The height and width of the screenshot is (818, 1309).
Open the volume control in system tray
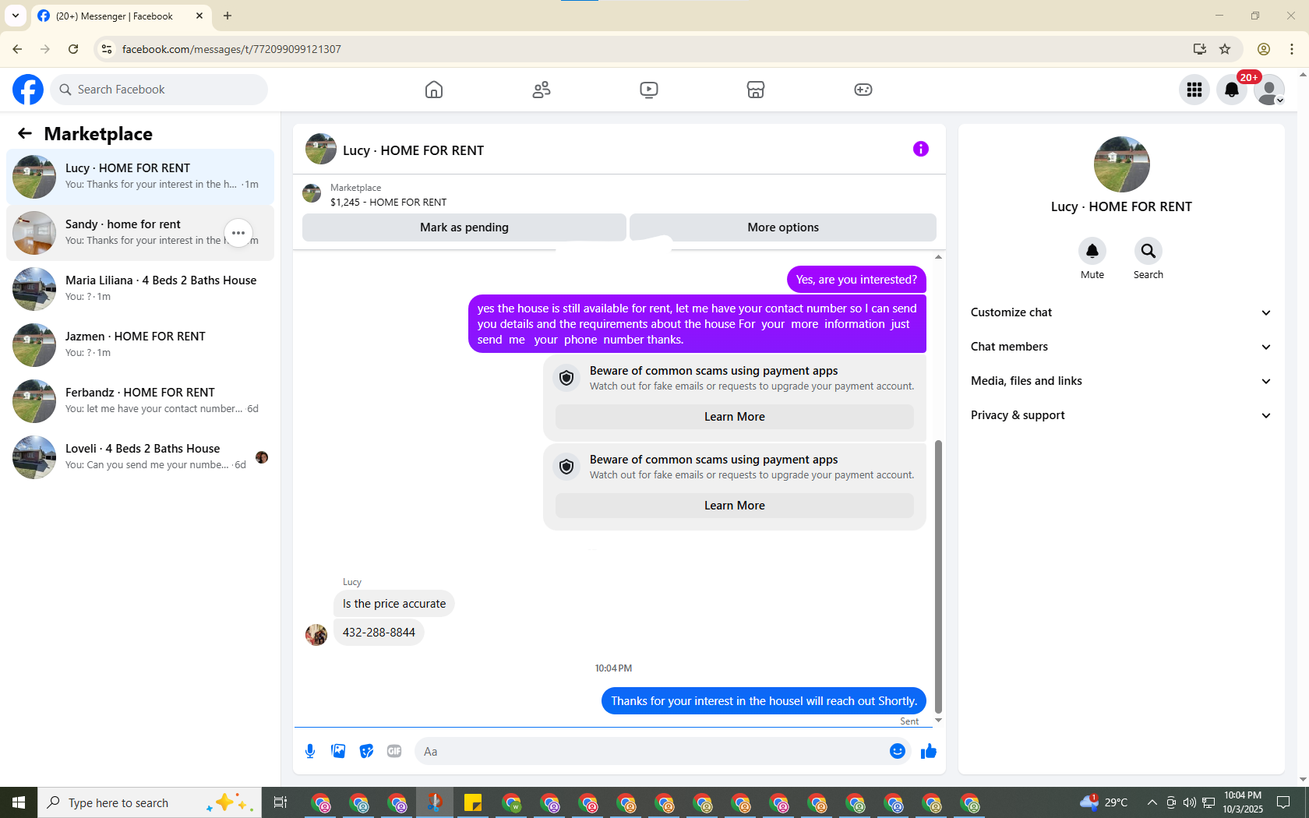pos(1189,802)
